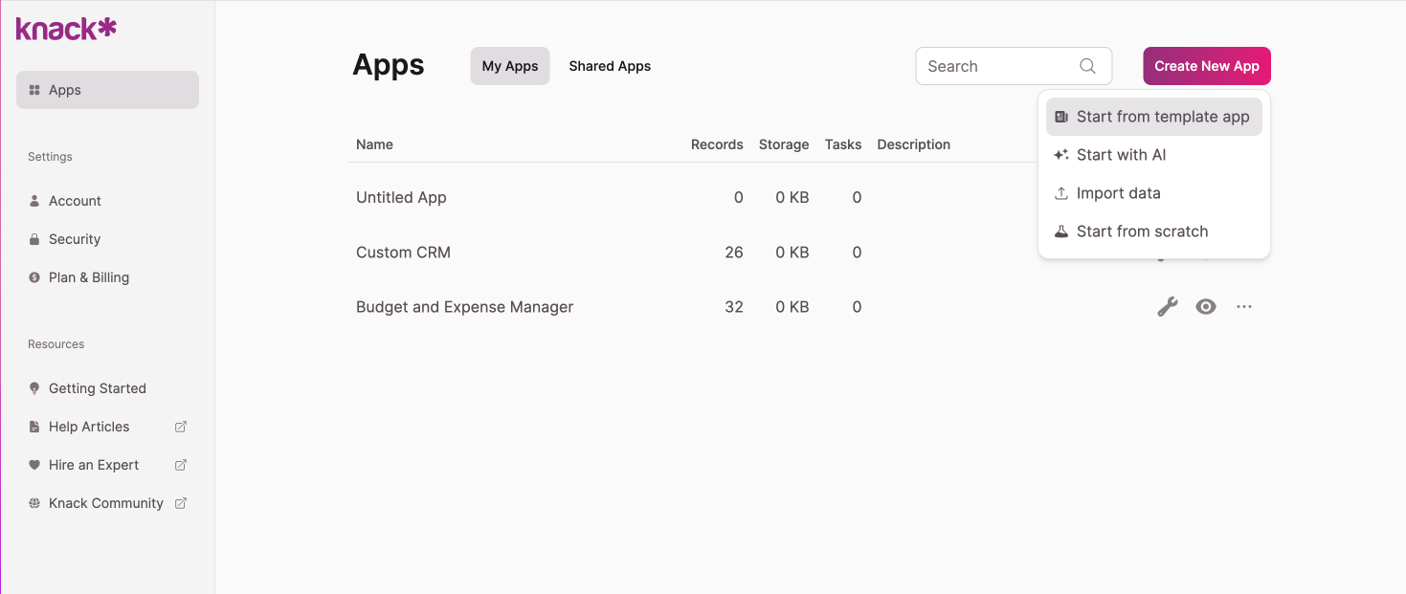Screen dimensions: 1406x594
Task: Toggle the Create New App dropdown
Action: (x=1206, y=66)
